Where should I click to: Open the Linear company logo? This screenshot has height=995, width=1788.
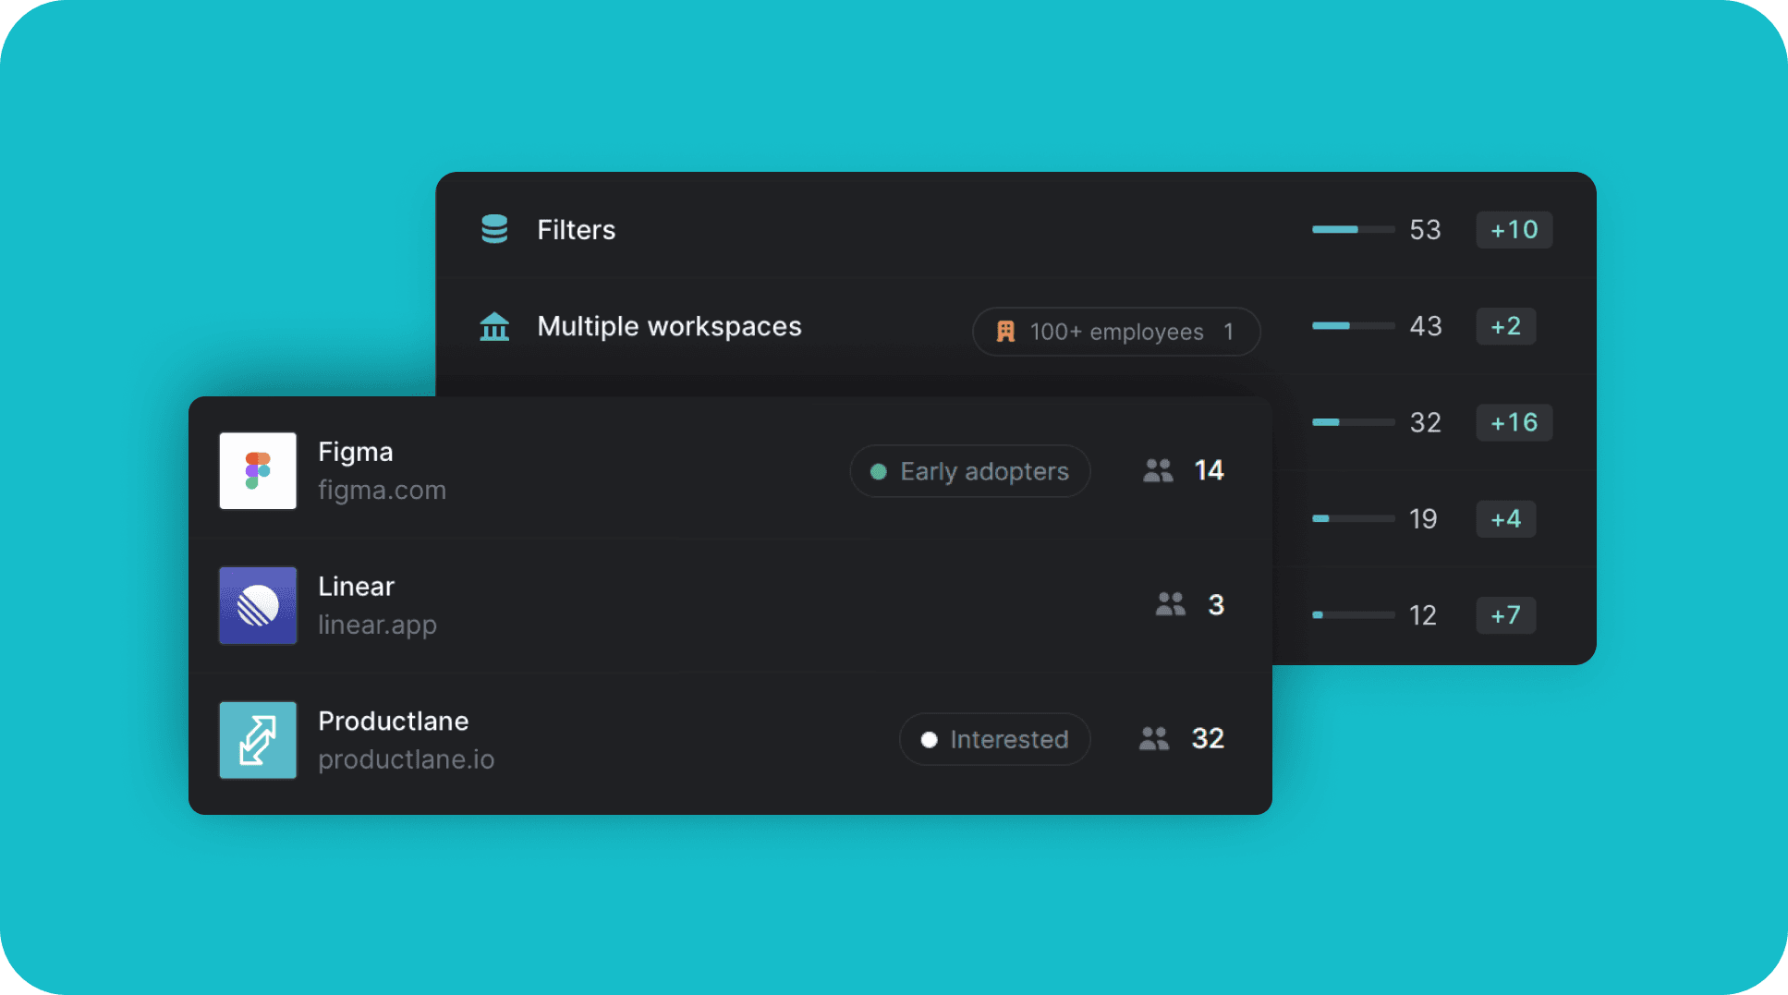pyautogui.click(x=258, y=605)
